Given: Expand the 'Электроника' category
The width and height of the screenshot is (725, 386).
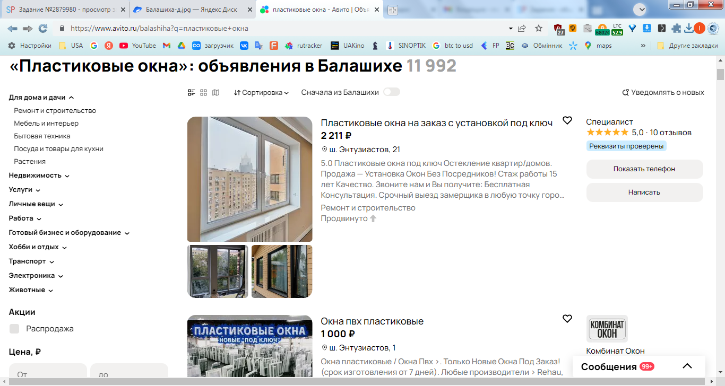Looking at the screenshot, I should [36, 276].
